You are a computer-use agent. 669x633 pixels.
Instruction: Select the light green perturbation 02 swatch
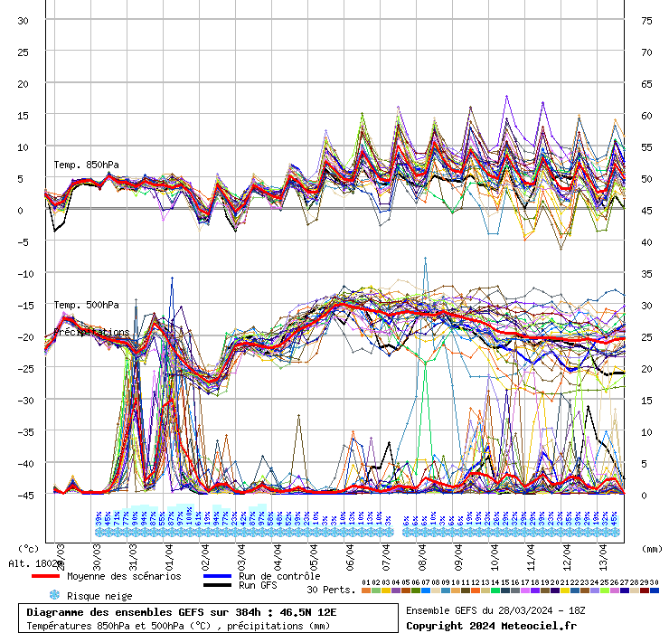pyautogui.click(x=376, y=590)
